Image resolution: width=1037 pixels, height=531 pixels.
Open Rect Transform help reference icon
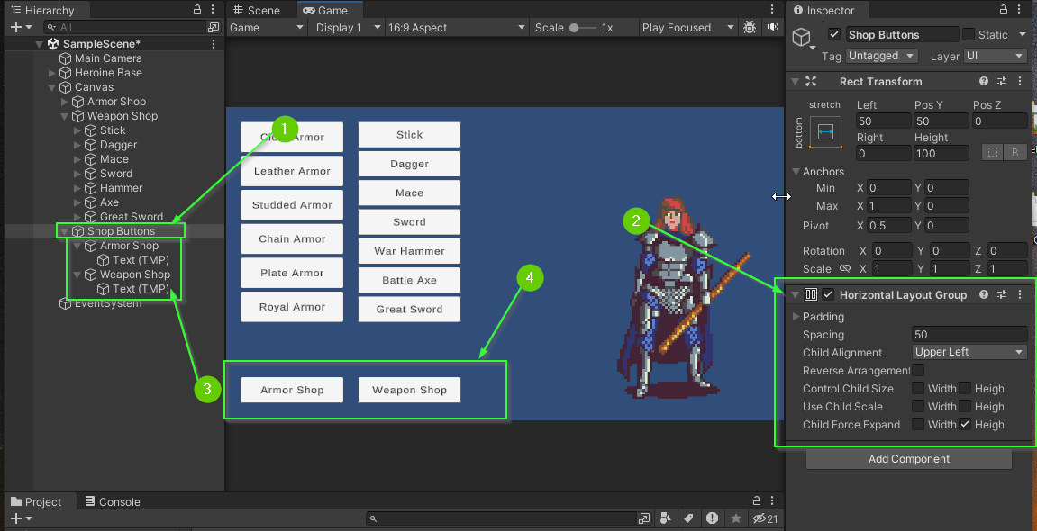(984, 82)
